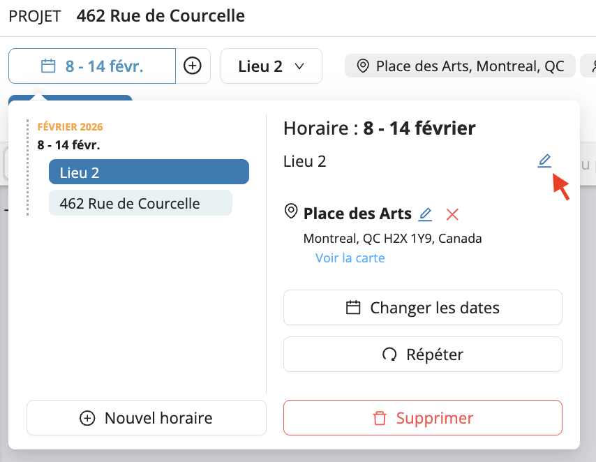This screenshot has height=462, width=596.
Task: Open Voir la carte link
Action: pos(350,258)
